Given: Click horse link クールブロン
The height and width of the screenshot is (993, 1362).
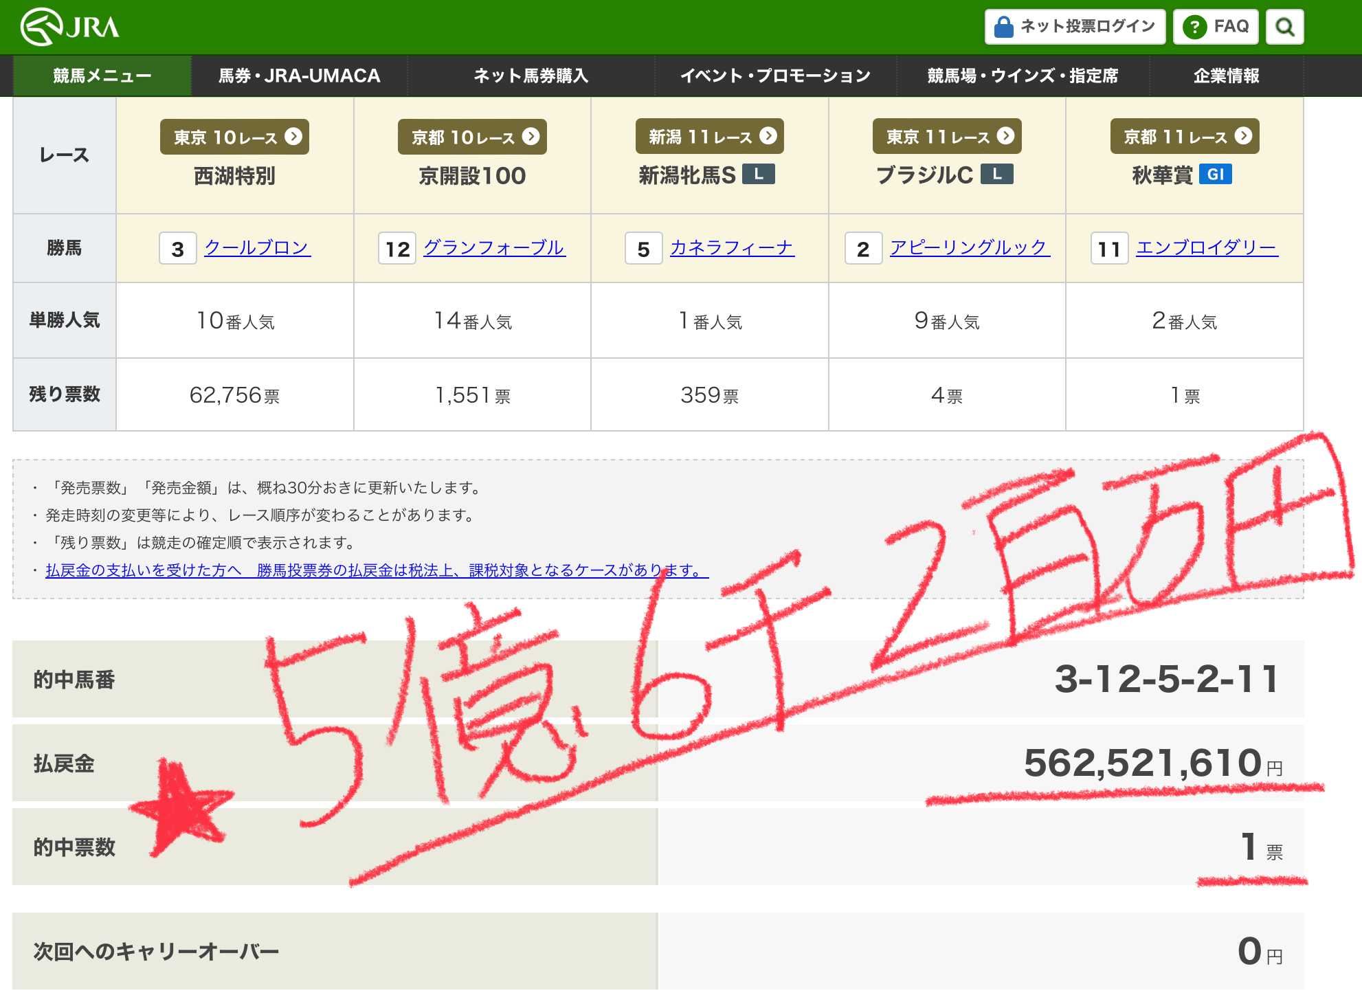Looking at the screenshot, I should [258, 247].
